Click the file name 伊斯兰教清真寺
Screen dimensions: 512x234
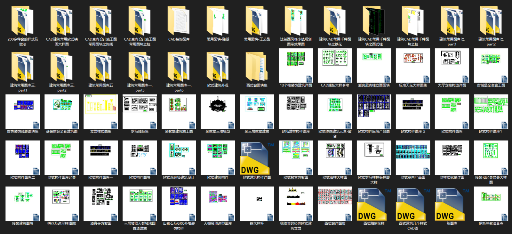click(491, 223)
